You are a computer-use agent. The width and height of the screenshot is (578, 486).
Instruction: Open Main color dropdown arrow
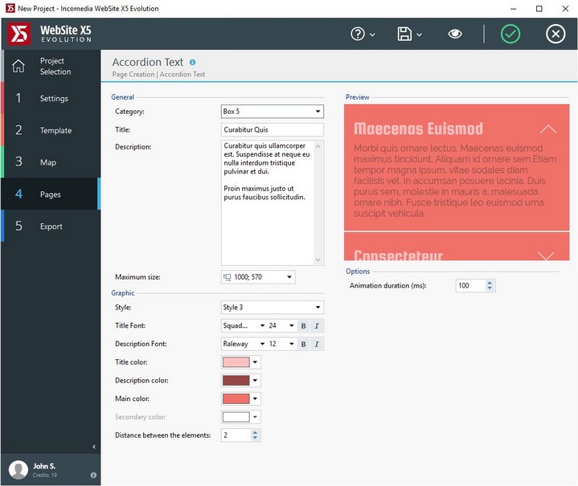tap(255, 398)
